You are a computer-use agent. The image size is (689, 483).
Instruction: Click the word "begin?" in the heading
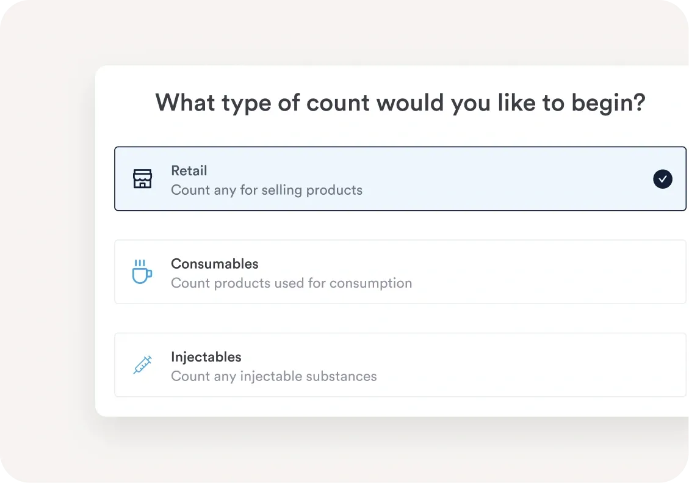[x=608, y=103]
